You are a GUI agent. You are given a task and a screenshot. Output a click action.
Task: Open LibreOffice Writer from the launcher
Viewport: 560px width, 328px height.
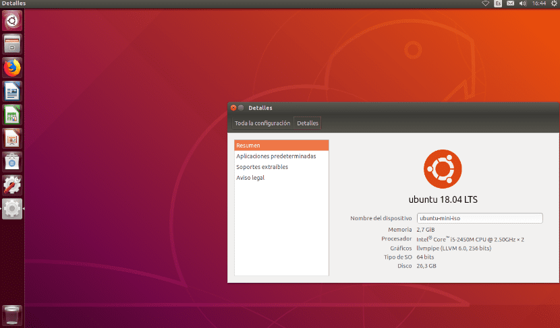point(12,92)
